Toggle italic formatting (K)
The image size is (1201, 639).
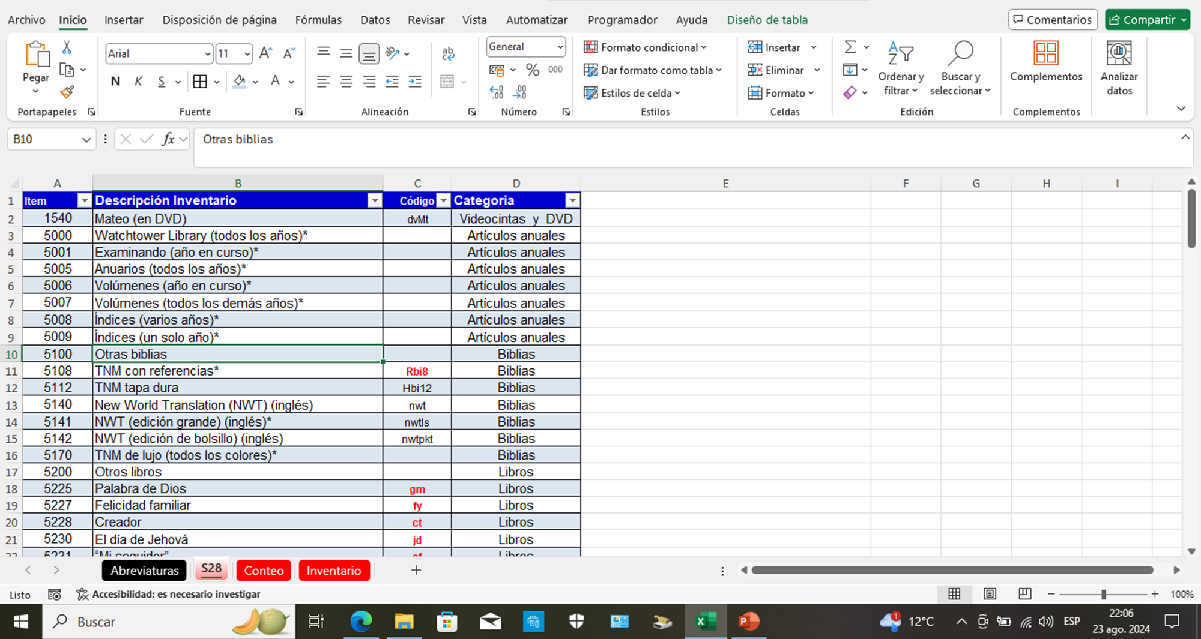(x=138, y=82)
